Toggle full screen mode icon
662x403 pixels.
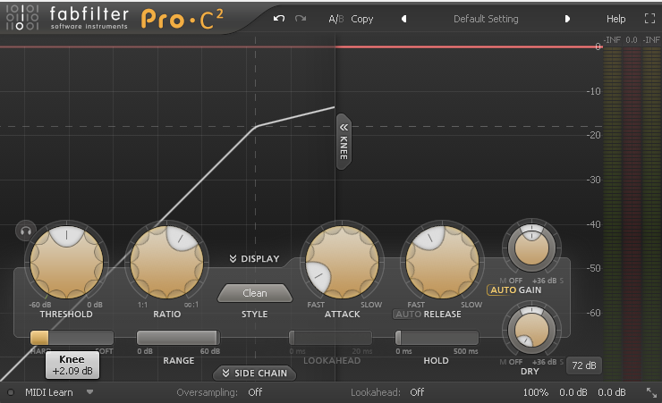coord(649,19)
